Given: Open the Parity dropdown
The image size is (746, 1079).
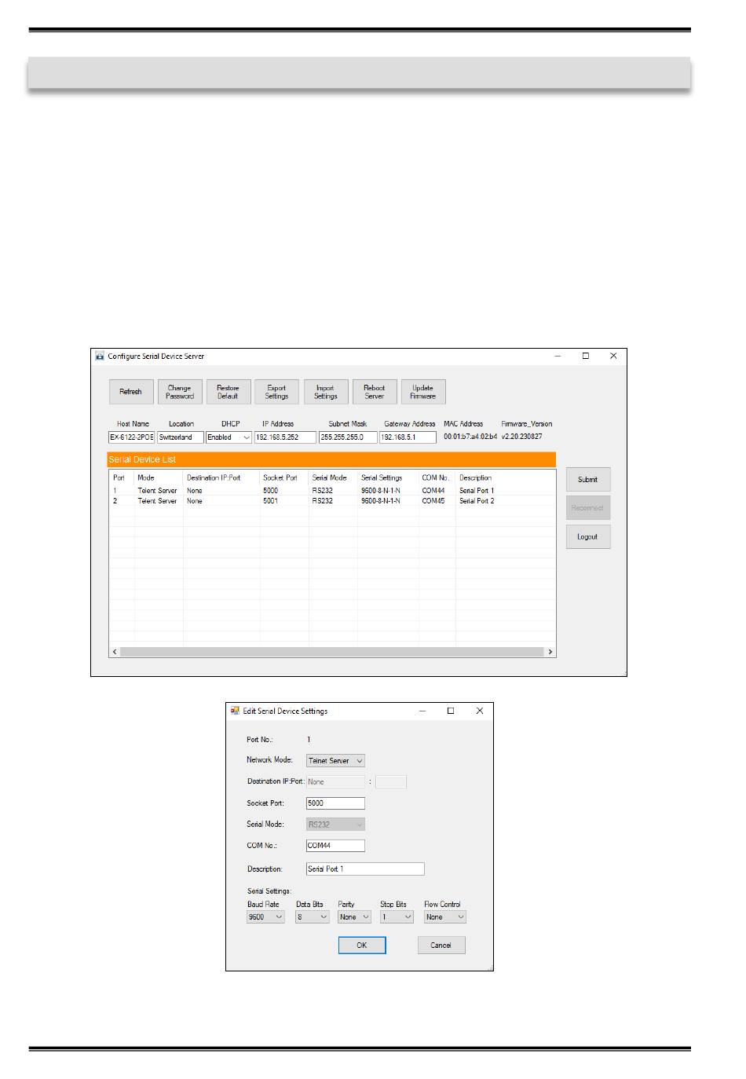Looking at the screenshot, I should coord(354,917).
